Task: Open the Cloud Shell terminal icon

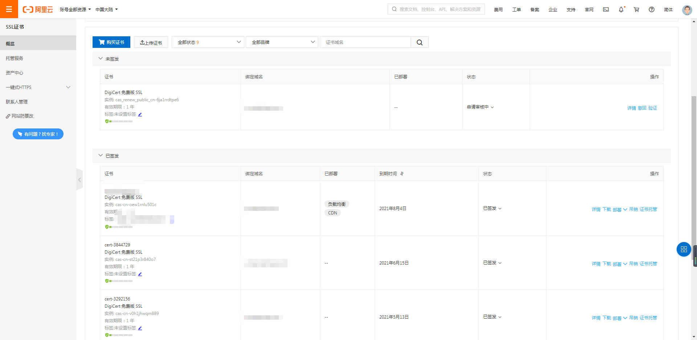Action: [606, 9]
